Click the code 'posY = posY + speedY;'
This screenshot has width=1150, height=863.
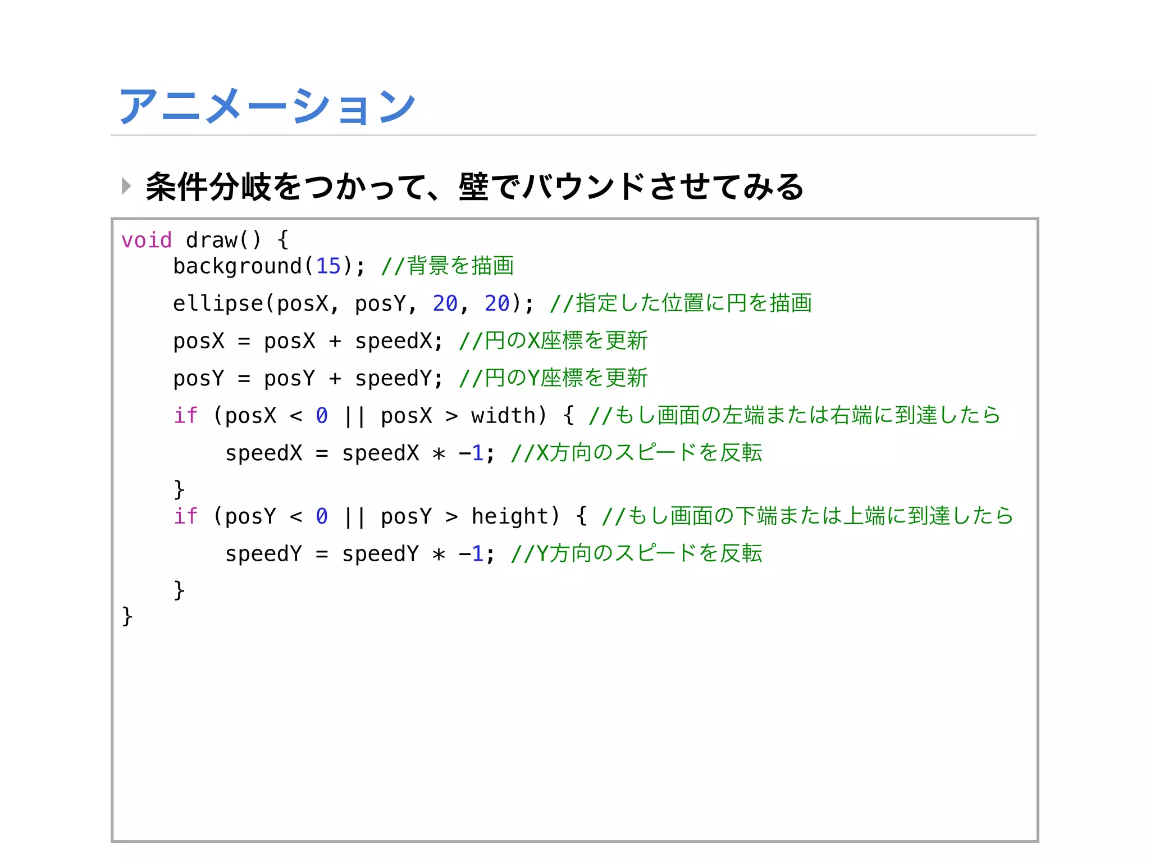pyautogui.click(x=308, y=378)
